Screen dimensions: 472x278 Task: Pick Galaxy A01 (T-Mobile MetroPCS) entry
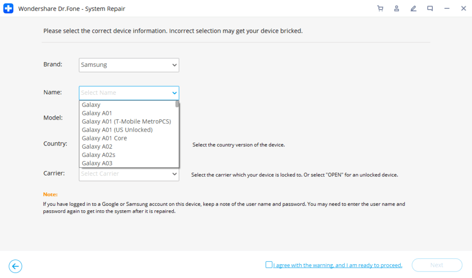(126, 122)
